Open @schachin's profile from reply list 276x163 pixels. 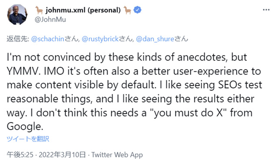[47, 39]
